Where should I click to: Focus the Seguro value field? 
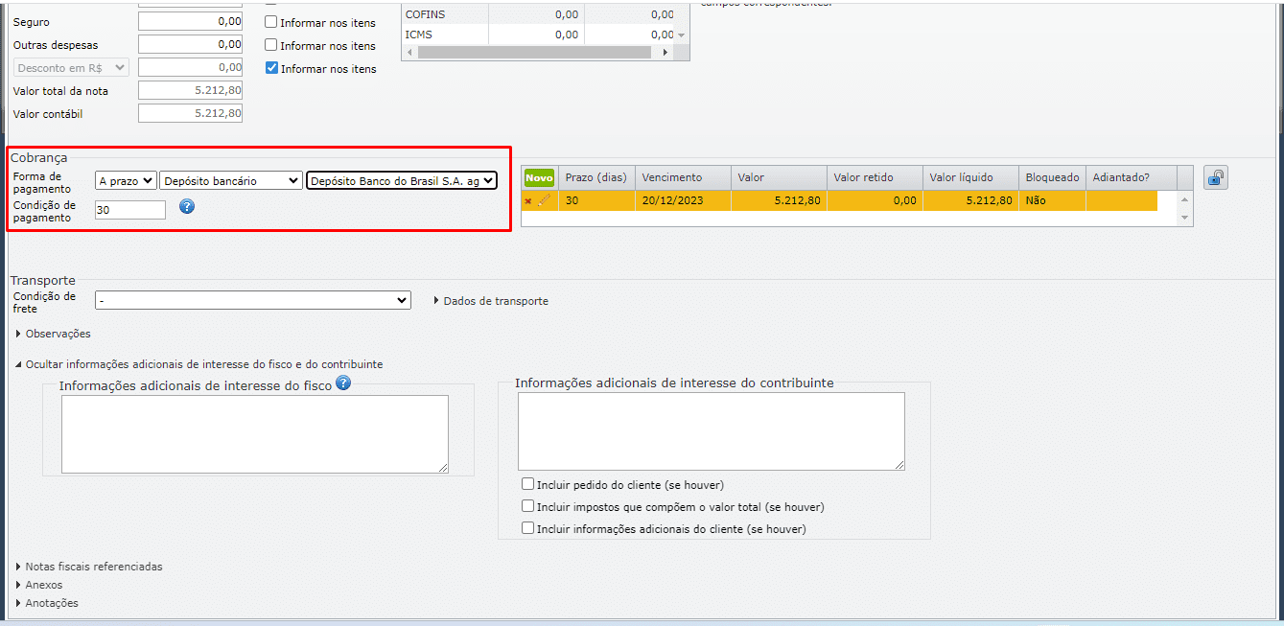click(190, 21)
